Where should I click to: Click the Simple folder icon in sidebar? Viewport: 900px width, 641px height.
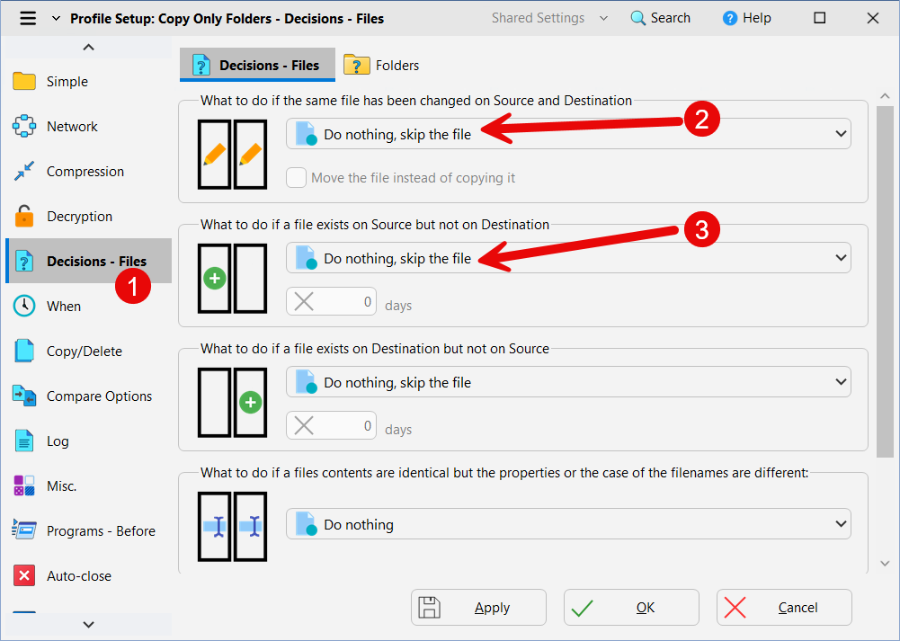click(x=24, y=82)
